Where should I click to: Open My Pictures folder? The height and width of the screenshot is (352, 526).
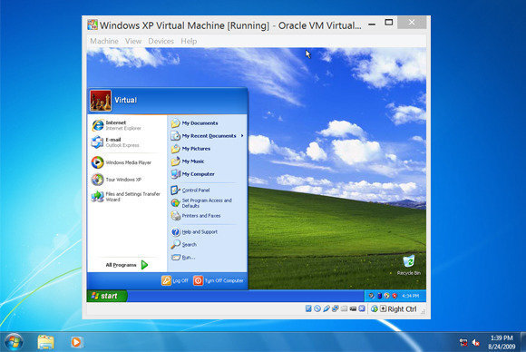pyautogui.click(x=190, y=149)
